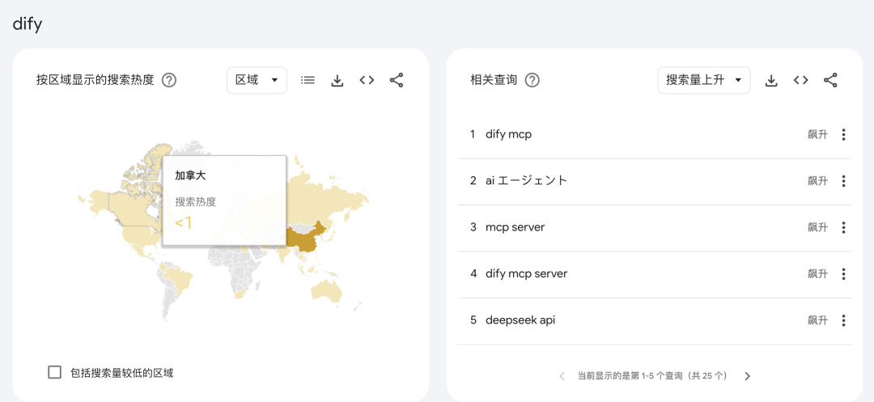Expand the 区域 dropdown
The height and width of the screenshot is (402, 874).
click(x=257, y=80)
